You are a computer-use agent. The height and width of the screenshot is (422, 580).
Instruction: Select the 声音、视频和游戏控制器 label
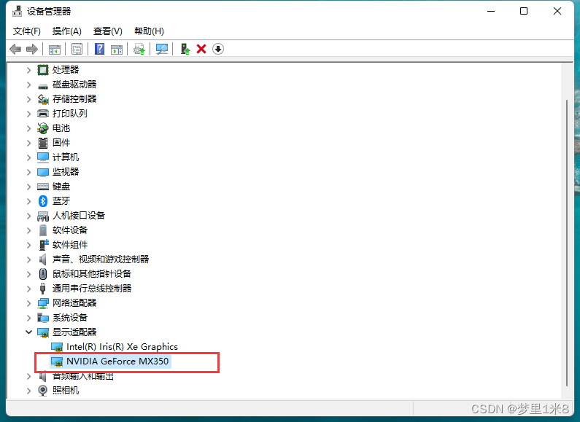click(x=101, y=259)
